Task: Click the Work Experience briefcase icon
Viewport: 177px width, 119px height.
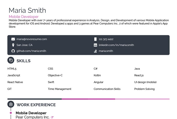Action: [x=11, y=104]
